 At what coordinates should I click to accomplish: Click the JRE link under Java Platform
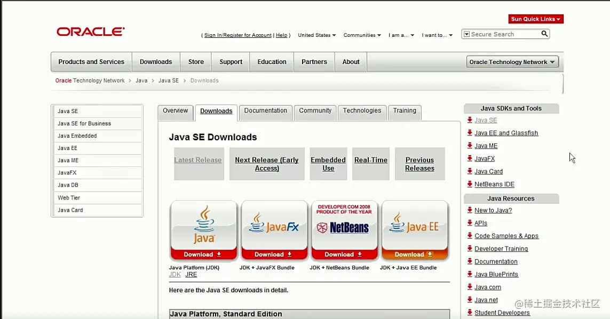(191, 274)
